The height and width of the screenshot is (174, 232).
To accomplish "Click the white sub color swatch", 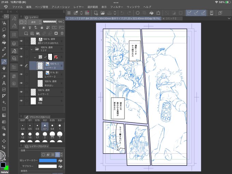I will click(47, 166).
